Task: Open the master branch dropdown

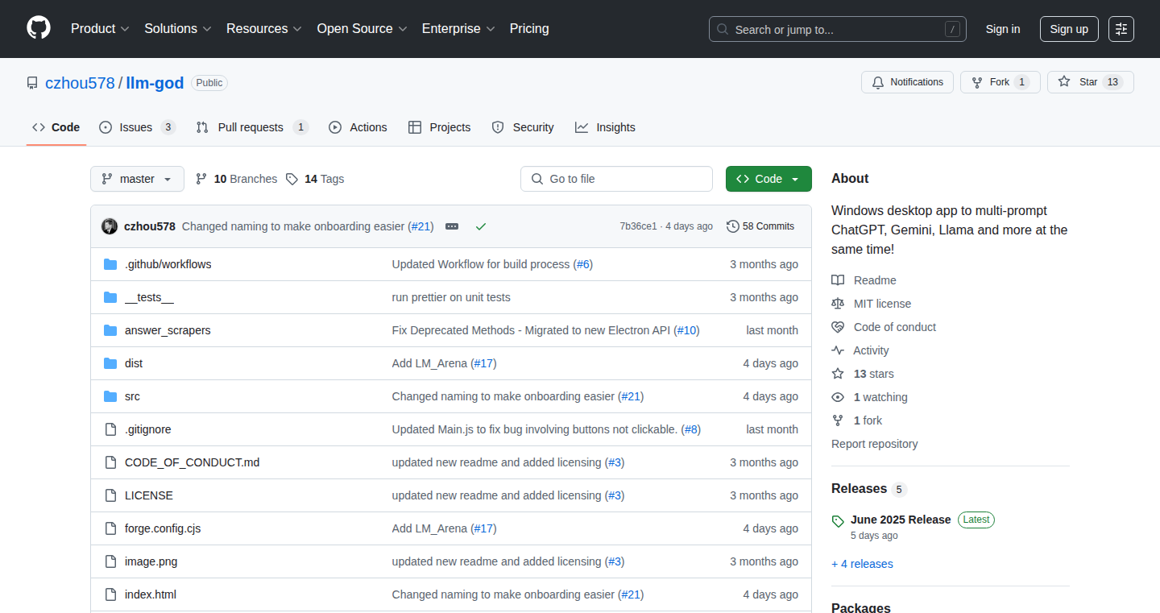Action: 137,179
